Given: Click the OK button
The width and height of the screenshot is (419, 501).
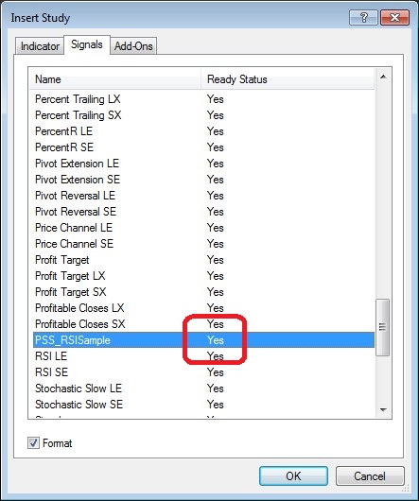Looking at the screenshot, I should 293,476.
